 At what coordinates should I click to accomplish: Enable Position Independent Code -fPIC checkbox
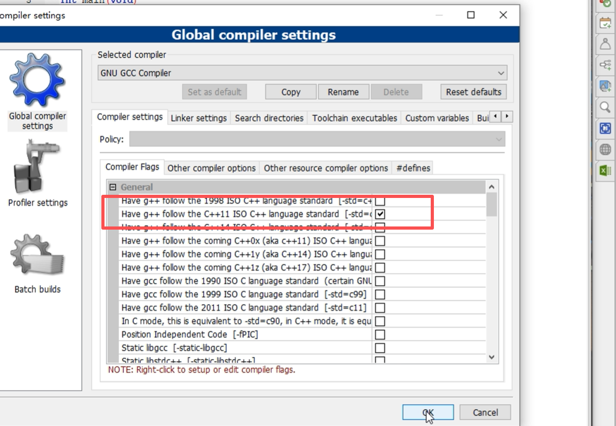(380, 335)
